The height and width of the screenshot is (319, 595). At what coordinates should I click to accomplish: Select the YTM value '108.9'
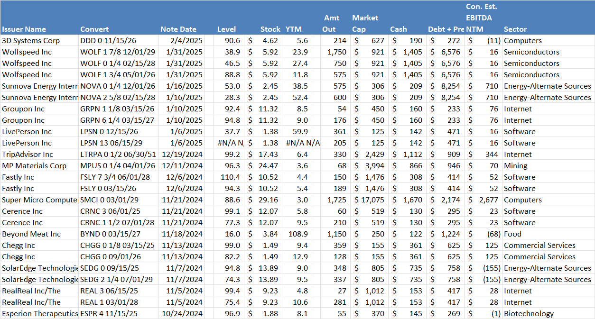[298, 234]
